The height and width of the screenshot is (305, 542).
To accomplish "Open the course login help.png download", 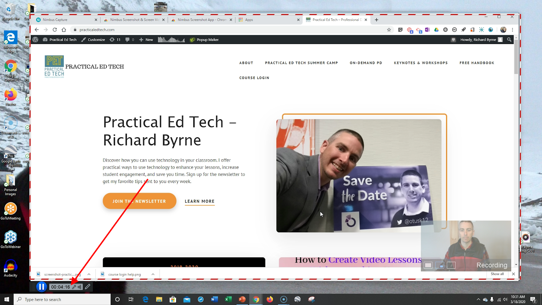I will pyautogui.click(x=124, y=274).
